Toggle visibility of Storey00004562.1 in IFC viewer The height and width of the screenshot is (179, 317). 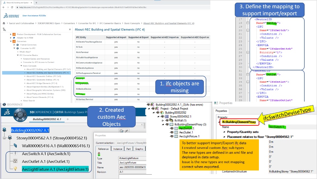pyautogui.click(x=162, y=116)
